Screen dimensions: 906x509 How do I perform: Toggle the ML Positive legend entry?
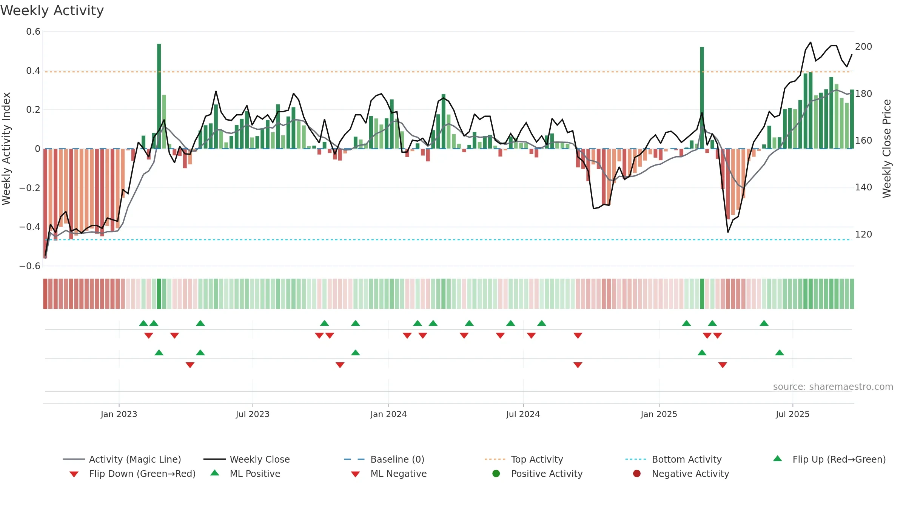245,474
